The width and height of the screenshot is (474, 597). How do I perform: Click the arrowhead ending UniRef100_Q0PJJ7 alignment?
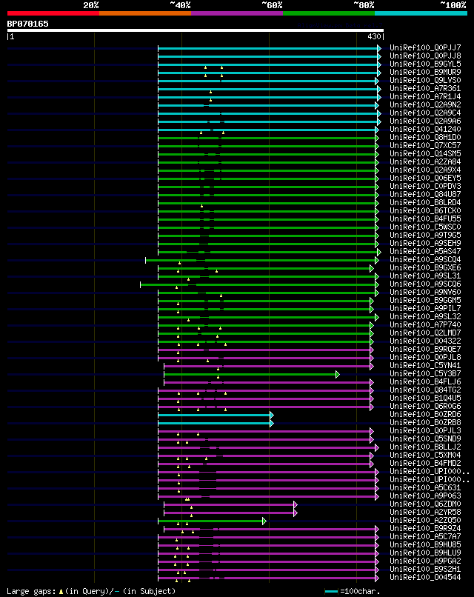click(379, 48)
